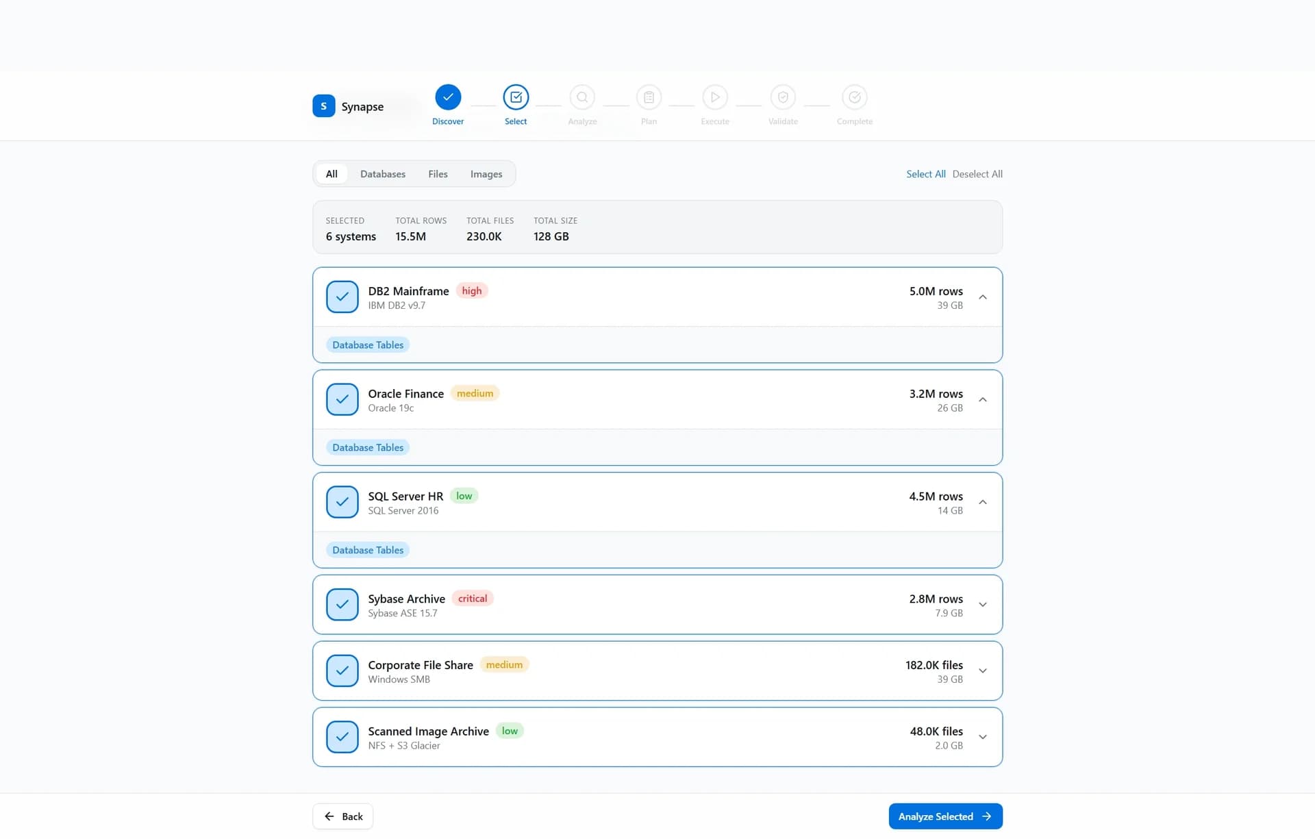Click the Execute step play icon
This screenshot has height=839, width=1315.
click(x=715, y=97)
